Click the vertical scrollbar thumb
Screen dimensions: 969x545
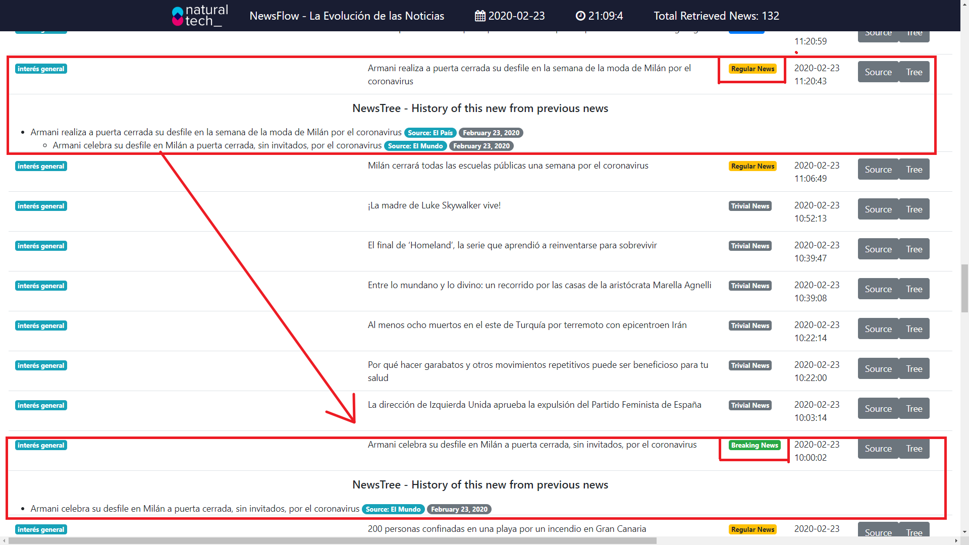point(964,288)
